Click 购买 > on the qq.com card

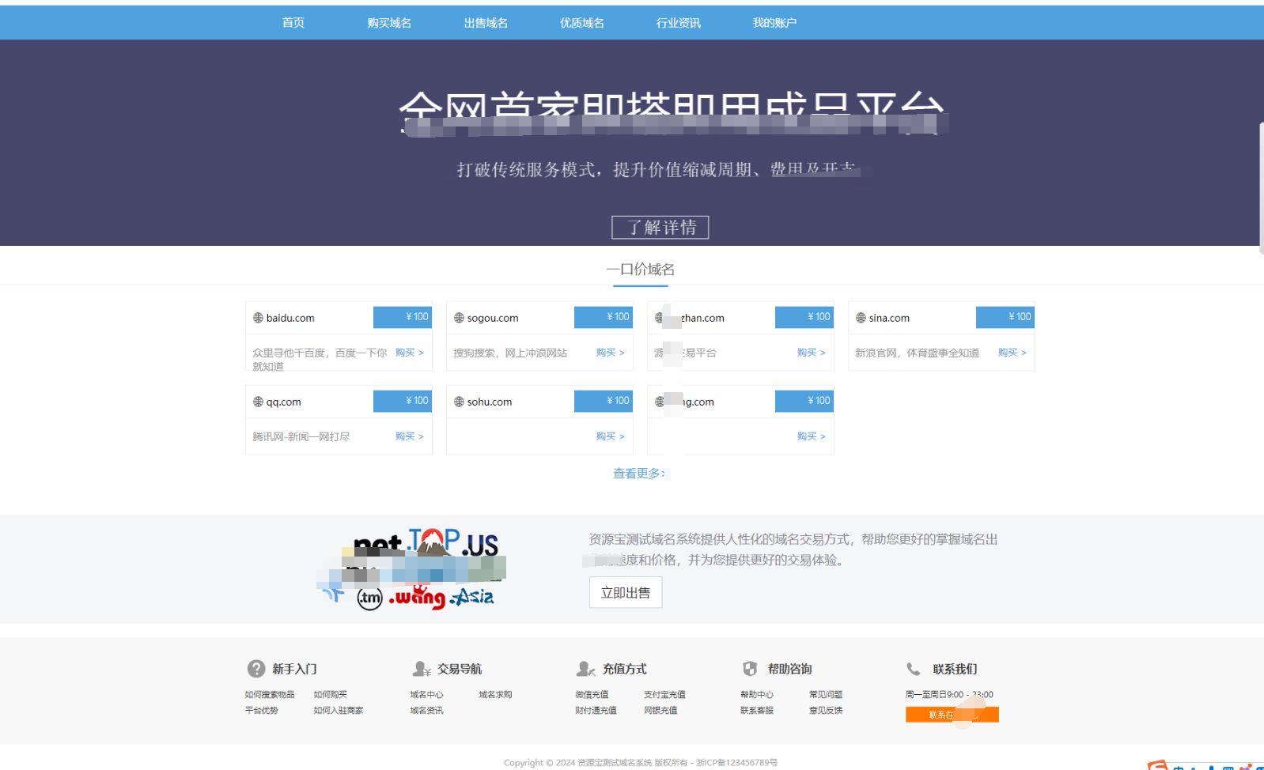pos(410,436)
